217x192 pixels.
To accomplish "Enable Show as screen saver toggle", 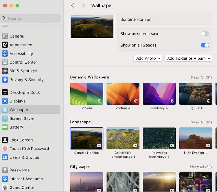I will pos(205,34).
